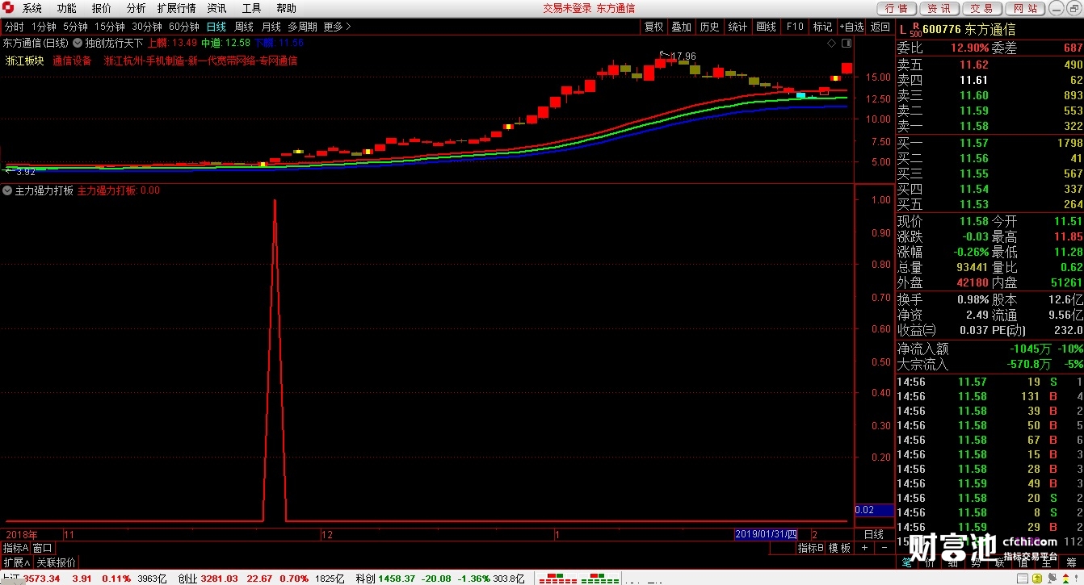
Task: Select the 5分钟 period
Action: pos(75,27)
